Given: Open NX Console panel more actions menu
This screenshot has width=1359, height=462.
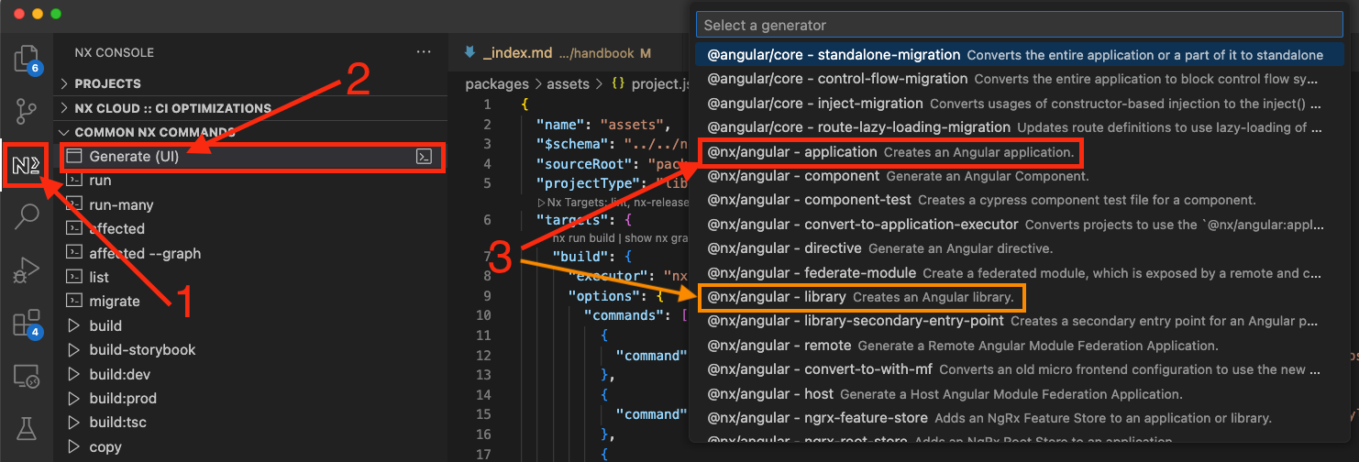Looking at the screenshot, I should pos(424,52).
